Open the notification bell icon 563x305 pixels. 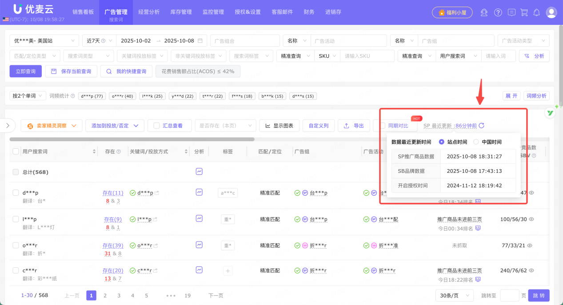[x=536, y=12]
